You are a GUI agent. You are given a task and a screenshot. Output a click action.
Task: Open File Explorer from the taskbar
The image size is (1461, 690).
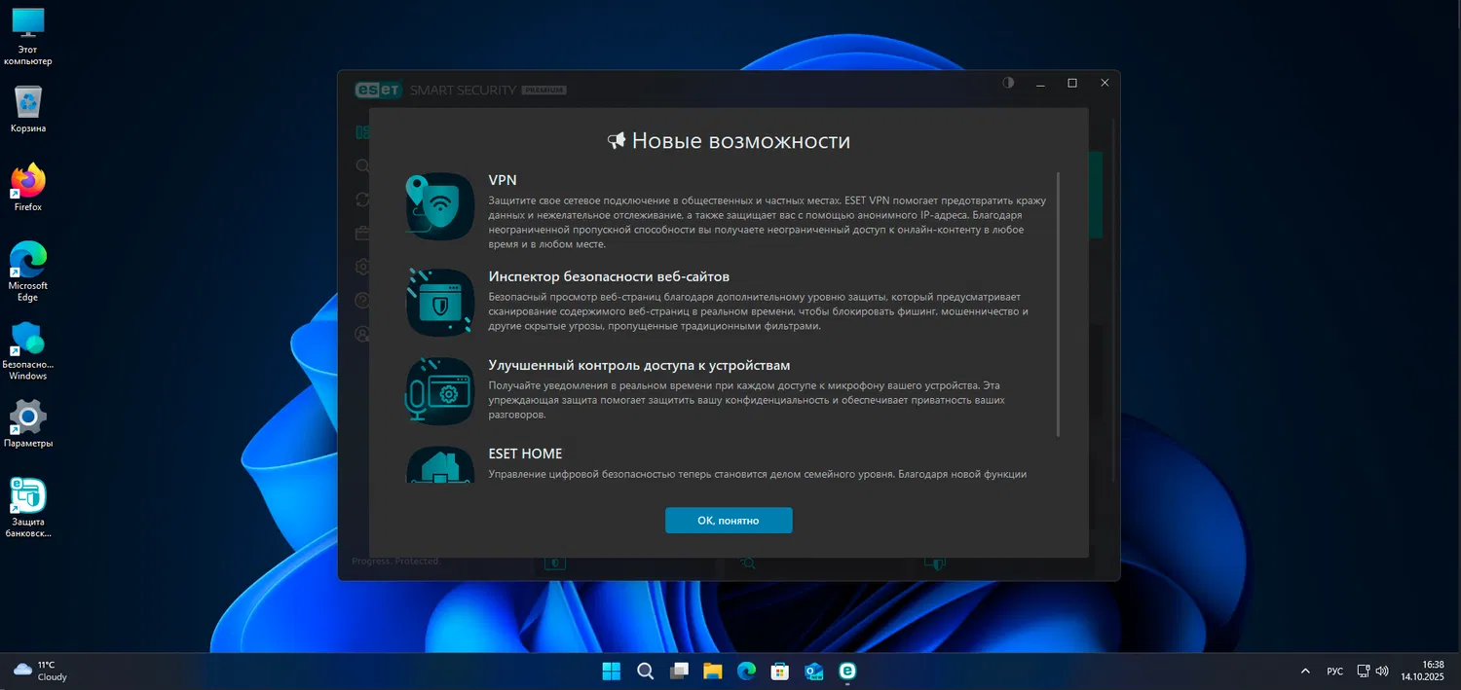click(x=712, y=671)
